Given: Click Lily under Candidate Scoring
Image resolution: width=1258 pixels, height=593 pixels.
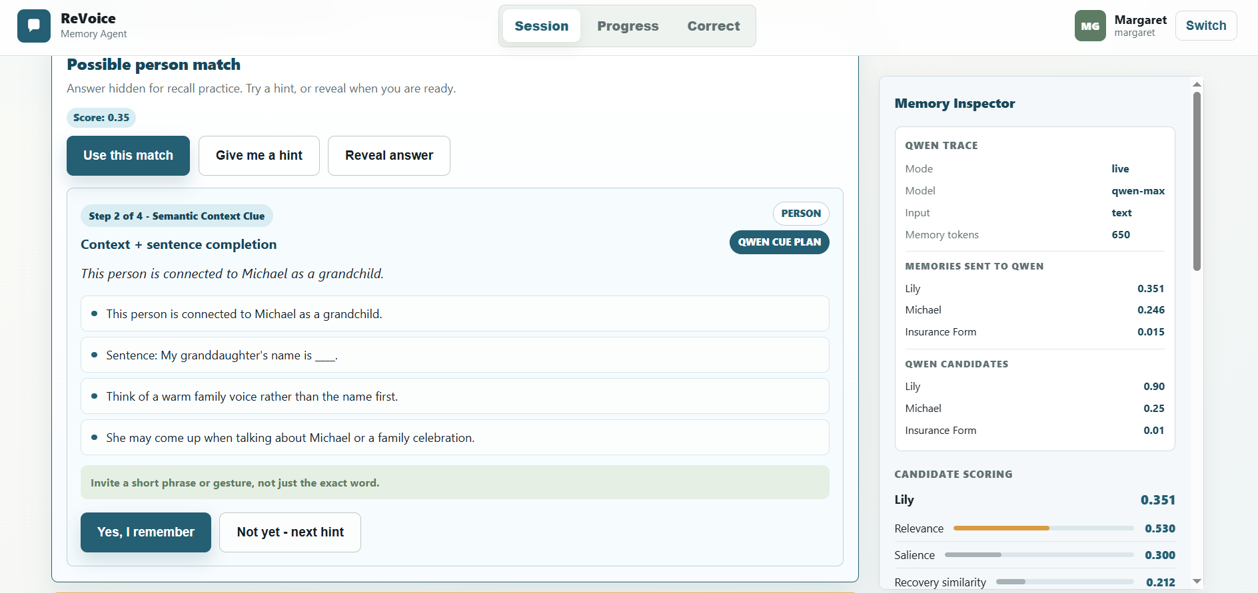Looking at the screenshot, I should [x=904, y=500].
